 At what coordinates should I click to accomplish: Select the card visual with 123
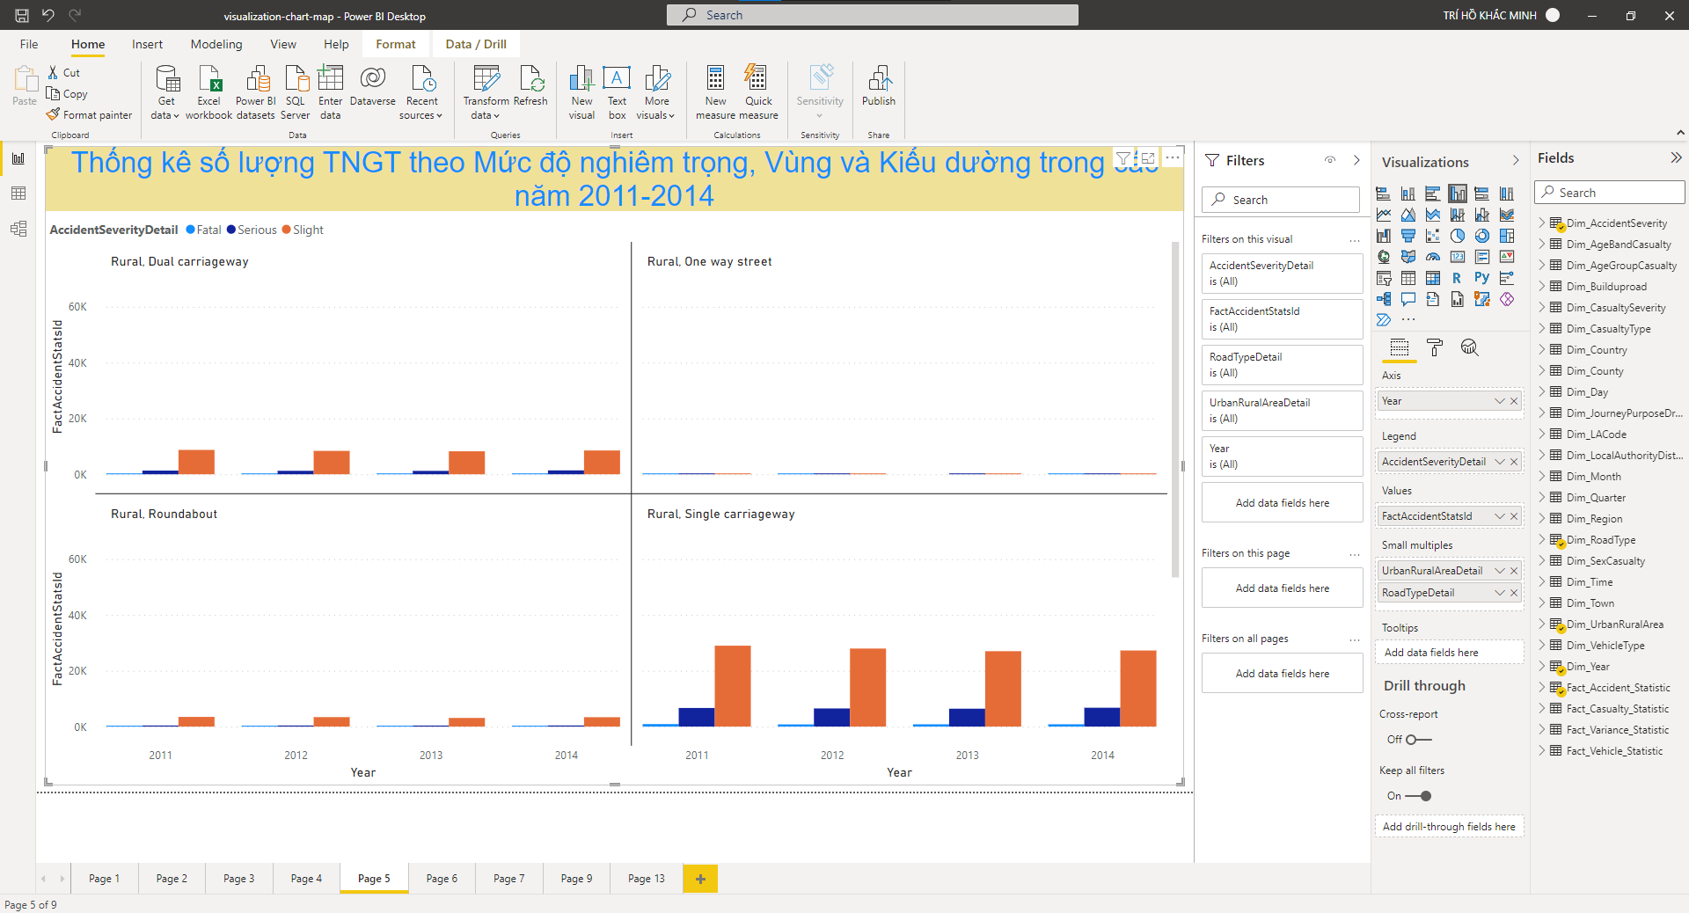click(1458, 257)
